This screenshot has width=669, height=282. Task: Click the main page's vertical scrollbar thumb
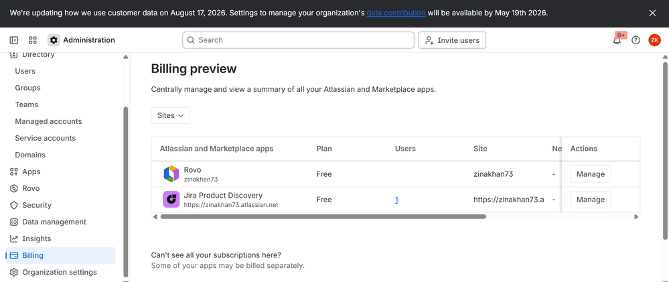tap(665, 151)
